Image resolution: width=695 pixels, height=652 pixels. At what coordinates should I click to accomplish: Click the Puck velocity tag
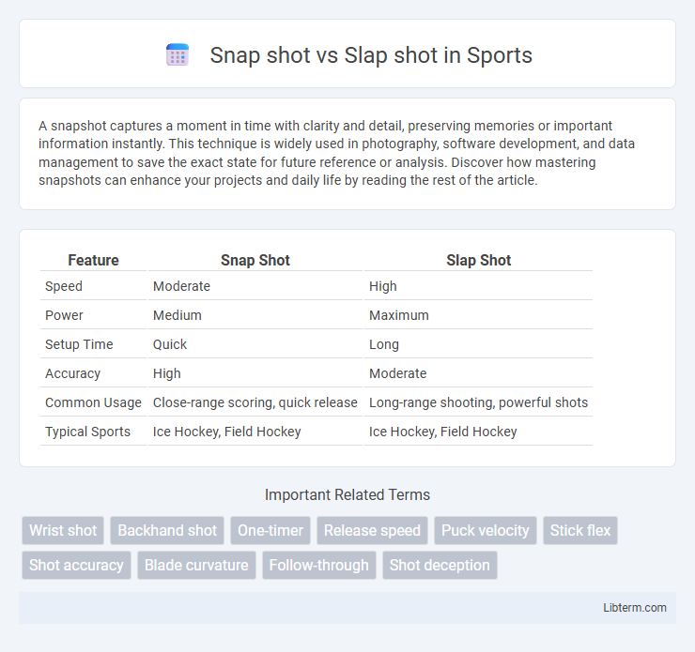click(486, 530)
